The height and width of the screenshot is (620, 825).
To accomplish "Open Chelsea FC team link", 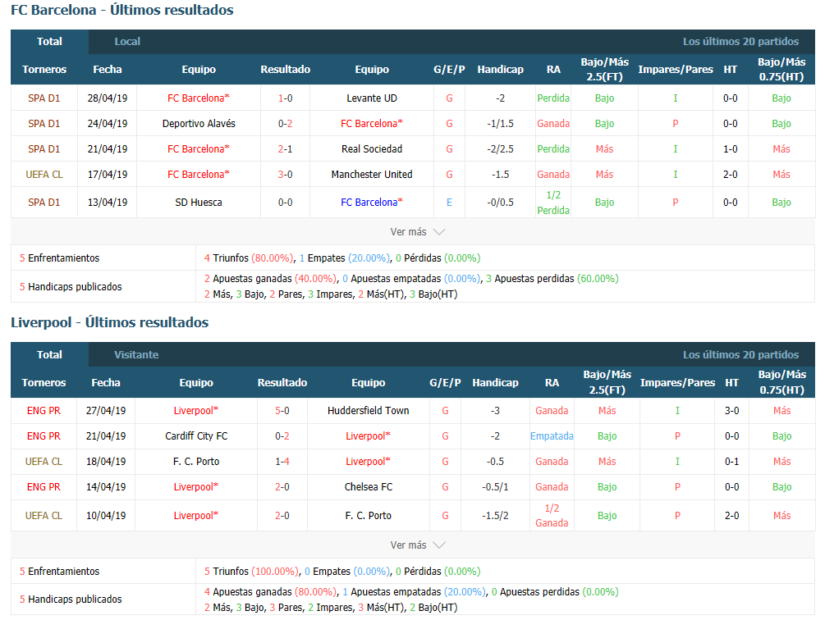I will [369, 487].
